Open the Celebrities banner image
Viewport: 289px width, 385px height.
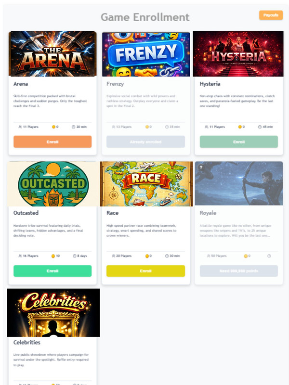pyautogui.click(x=53, y=312)
